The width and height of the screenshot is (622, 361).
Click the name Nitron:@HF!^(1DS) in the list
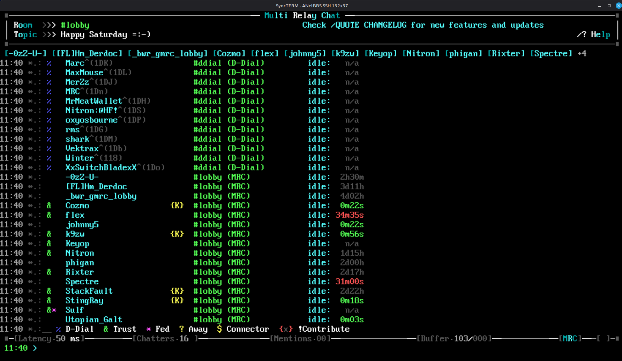tap(106, 110)
